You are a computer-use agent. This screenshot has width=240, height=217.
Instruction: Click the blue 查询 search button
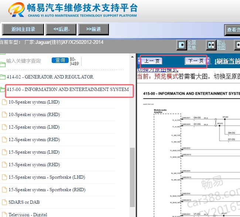click(x=60, y=60)
